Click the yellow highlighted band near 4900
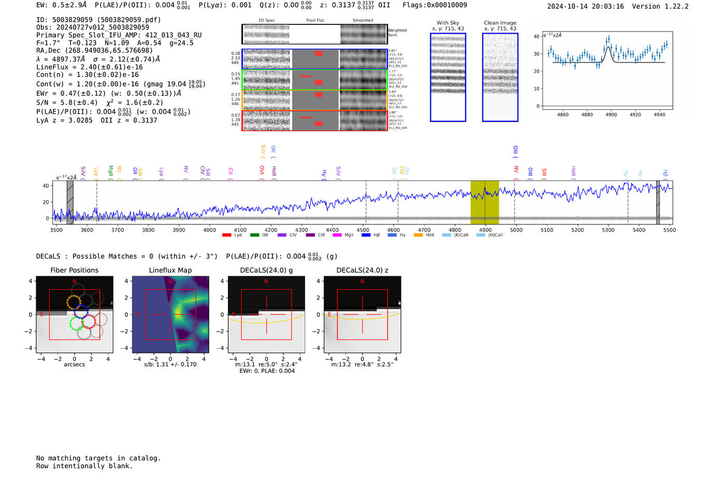The height and width of the screenshot is (494, 725). click(x=485, y=203)
